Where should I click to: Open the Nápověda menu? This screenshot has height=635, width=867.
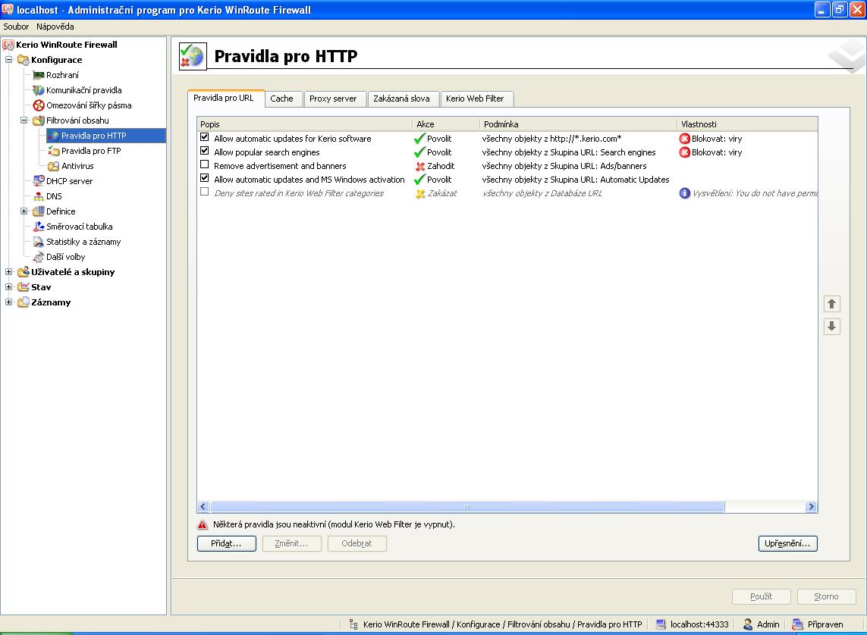pyautogui.click(x=55, y=27)
